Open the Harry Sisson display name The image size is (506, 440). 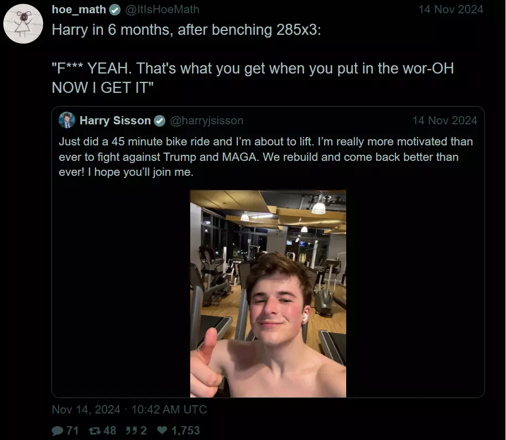[115, 121]
